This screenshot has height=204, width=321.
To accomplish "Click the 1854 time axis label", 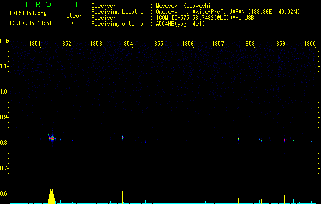I will (127, 44).
